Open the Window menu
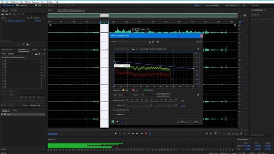Image resolution: width=274 pixels, height=154 pixels. point(50,2)
